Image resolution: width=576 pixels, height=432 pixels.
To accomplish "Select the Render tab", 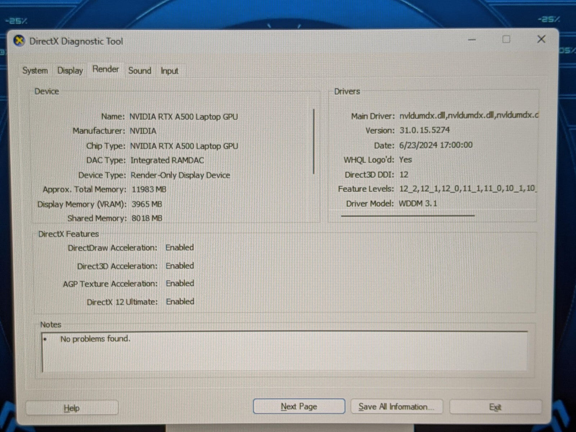I will click(105, 69).
